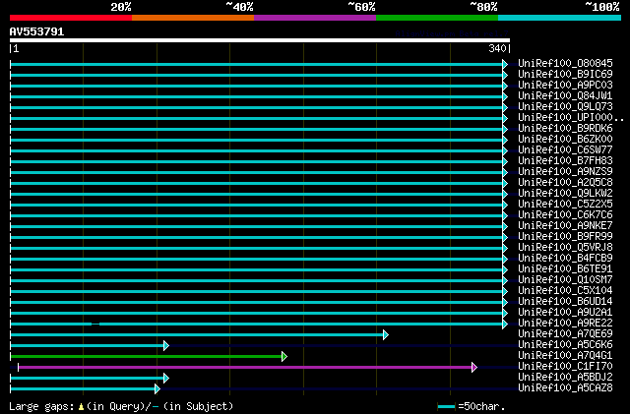Click arrowhead ending the A5C6K6 alignment
The height and width of the screenshot is (414, 630).
coord(166,345)
